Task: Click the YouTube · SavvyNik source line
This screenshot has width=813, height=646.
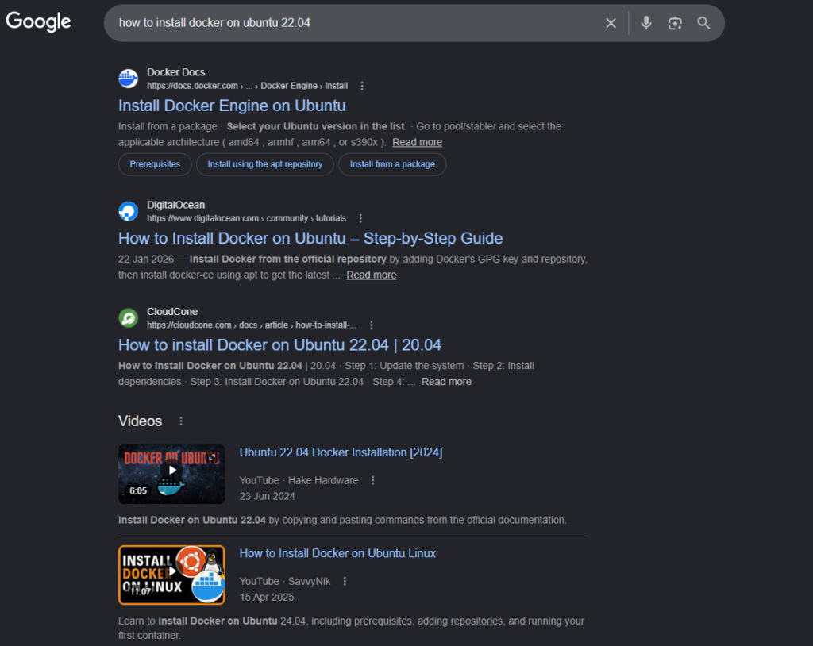Action: pyautogui.click(x=285, y=582)
